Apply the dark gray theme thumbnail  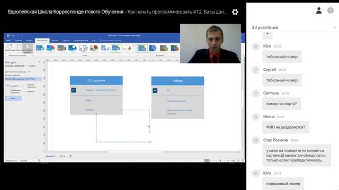tap(61, 48)
